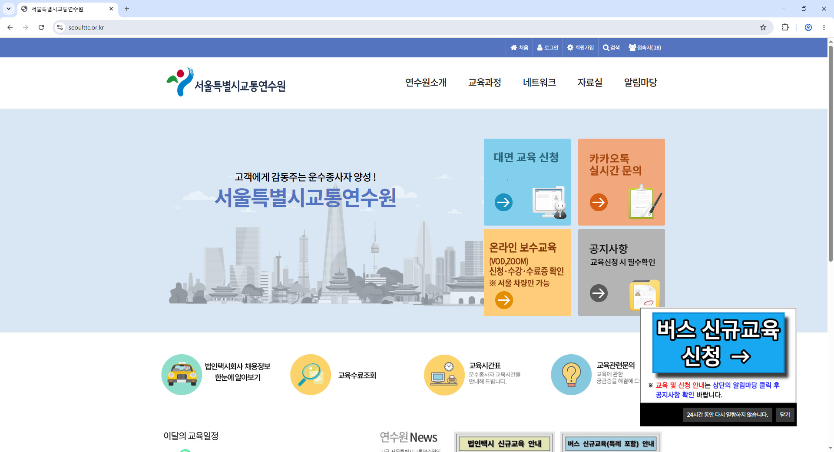Click the blue arrow in 대면 교육 신청 tile
The height and width of the screenshot is (452, 834).
tap(503, 202)
